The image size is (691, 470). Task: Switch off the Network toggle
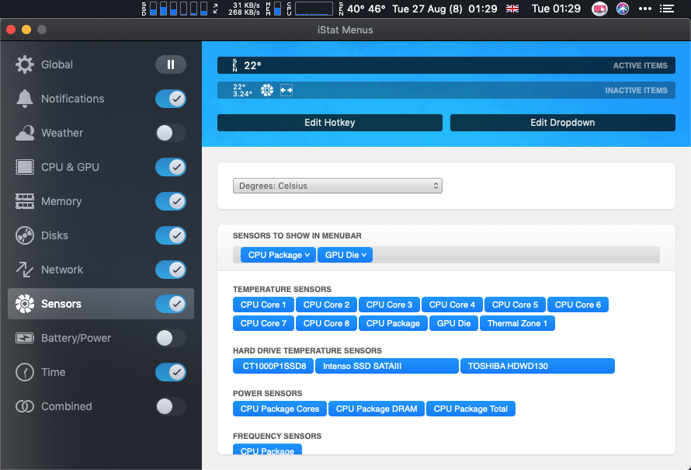171,270
